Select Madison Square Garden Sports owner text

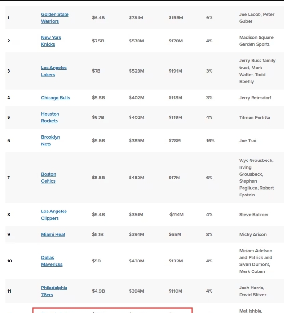tap(256, 41)
